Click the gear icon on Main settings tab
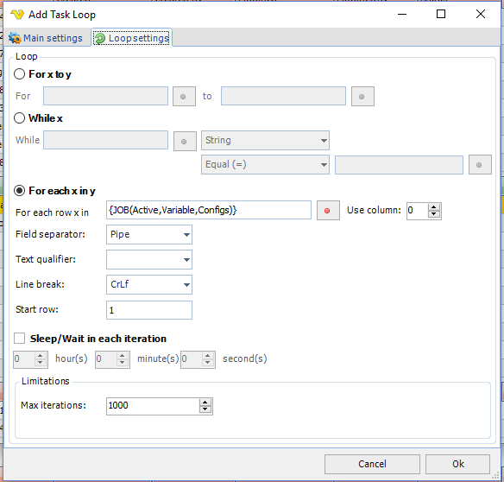 click(x=15, y=38)
